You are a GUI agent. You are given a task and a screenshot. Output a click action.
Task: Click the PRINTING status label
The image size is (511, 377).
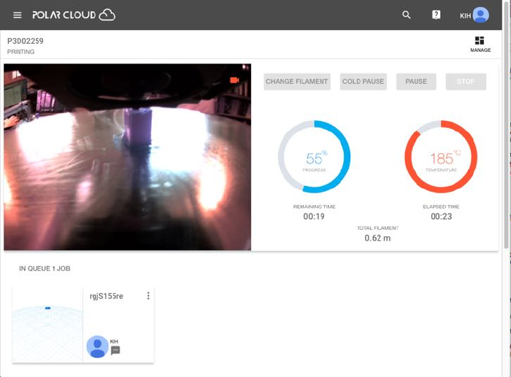pos(21,52)
